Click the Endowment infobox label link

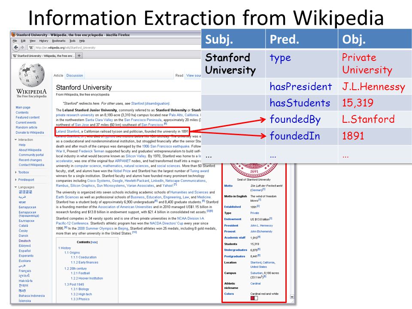coord(233,219)
